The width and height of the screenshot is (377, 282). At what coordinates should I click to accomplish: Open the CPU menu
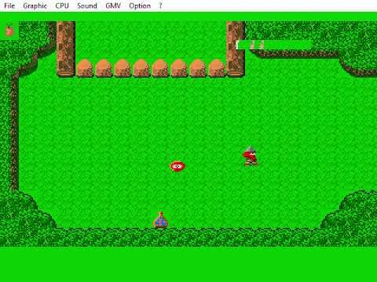pos(62,5)
